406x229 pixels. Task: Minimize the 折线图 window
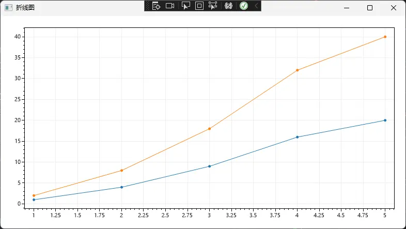click(346, 8)
